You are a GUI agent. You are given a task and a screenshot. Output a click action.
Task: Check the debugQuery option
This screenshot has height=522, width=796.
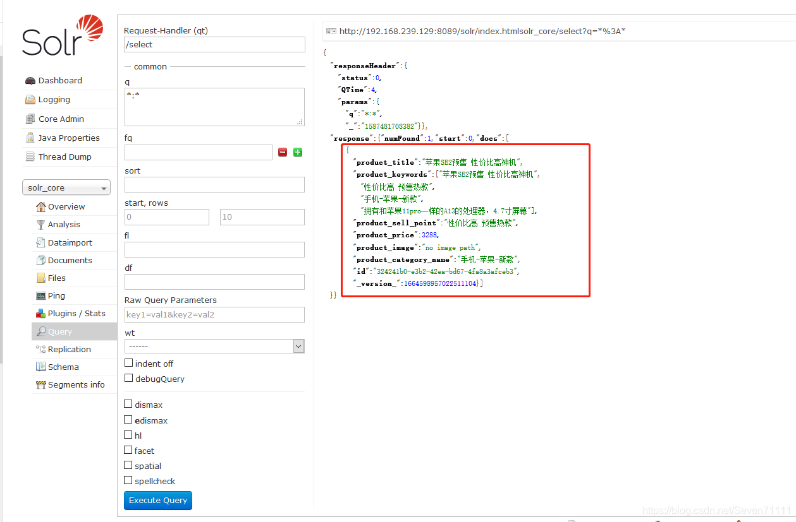pyautogui.click(x=128, y=379)
